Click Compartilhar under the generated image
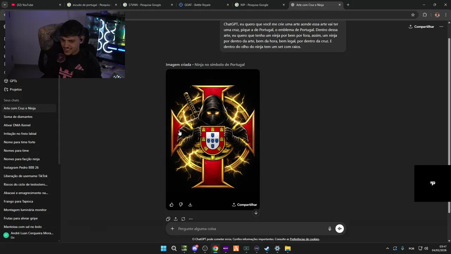Screen dimensions: 451x254 (x=245, y=205)
